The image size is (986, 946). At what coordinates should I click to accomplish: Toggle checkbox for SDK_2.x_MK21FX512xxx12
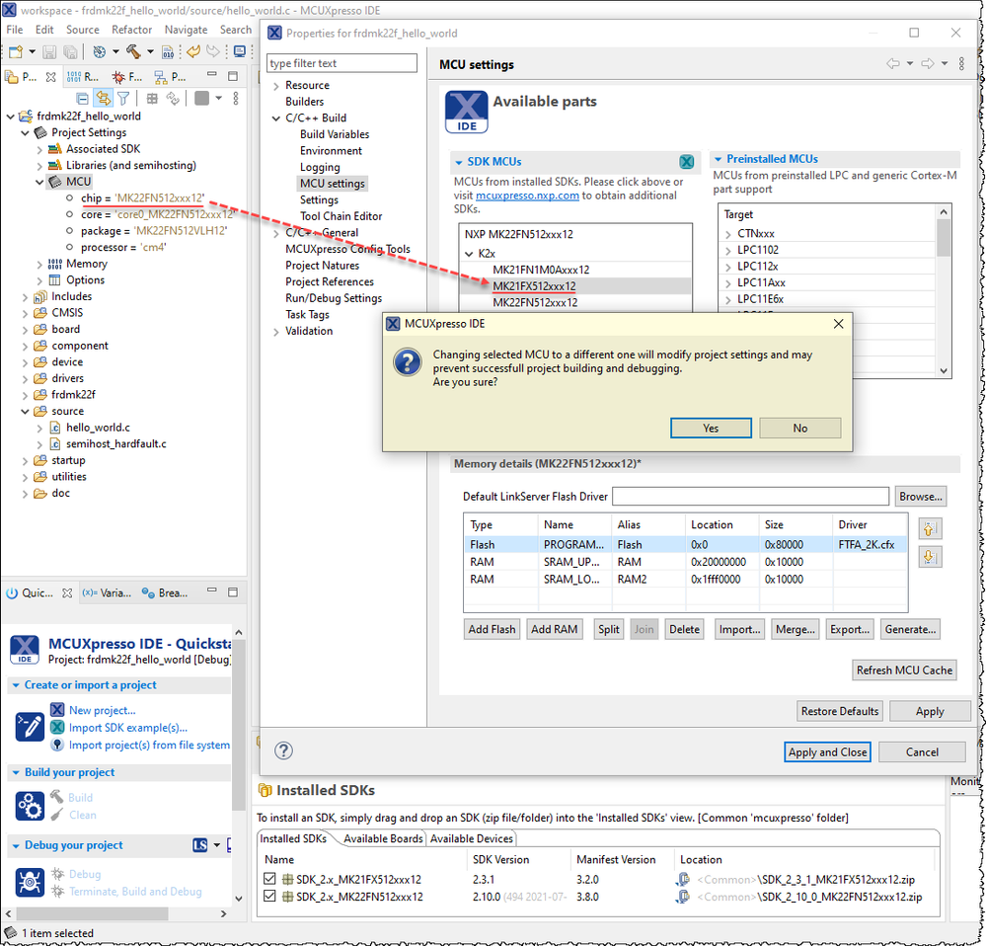click(269, 879)
